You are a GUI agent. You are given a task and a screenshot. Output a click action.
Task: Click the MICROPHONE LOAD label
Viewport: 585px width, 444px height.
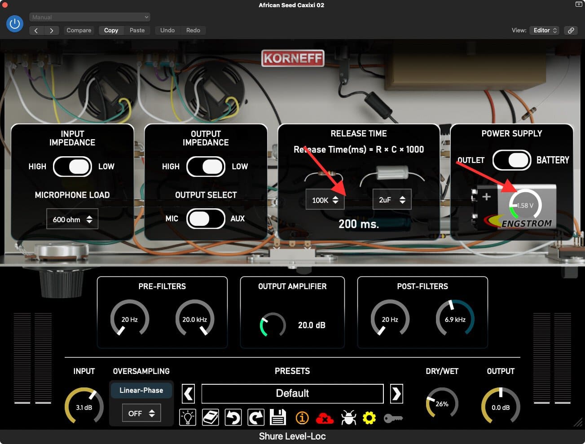click(72, 195)
